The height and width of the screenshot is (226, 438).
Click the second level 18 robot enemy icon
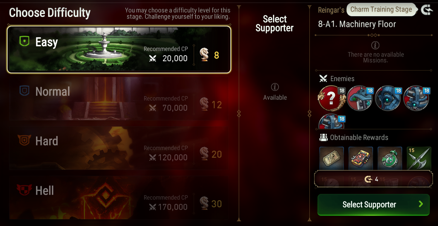pos(360,98)
